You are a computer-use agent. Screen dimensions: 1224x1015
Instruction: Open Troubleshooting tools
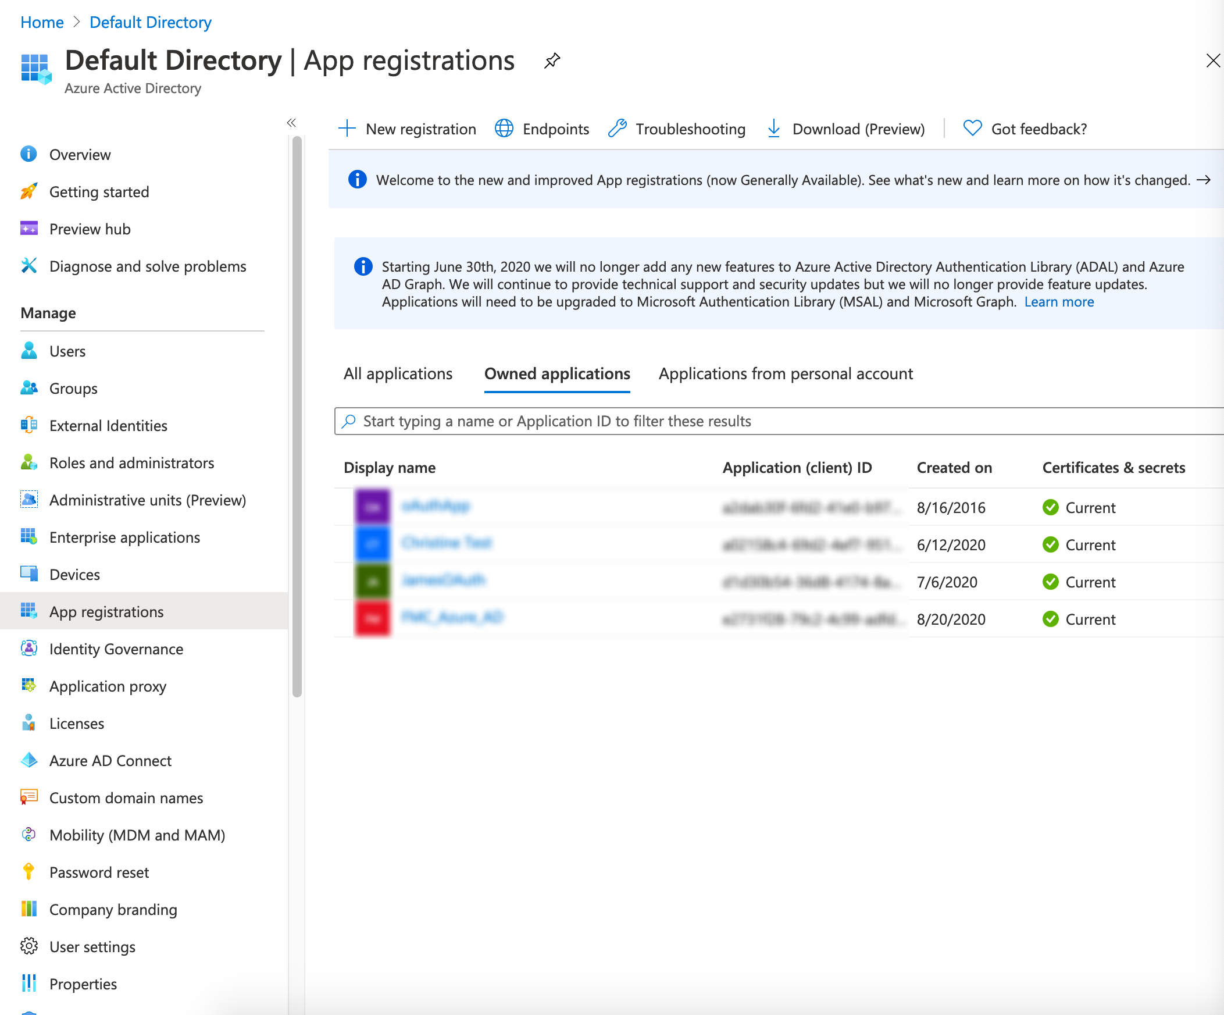pos(677,129)
